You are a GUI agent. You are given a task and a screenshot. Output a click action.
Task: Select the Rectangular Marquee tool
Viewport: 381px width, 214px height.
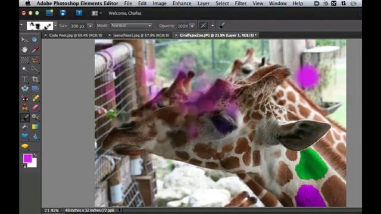24,59
